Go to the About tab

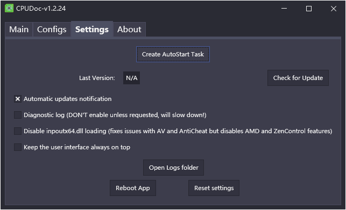(129, 30)
